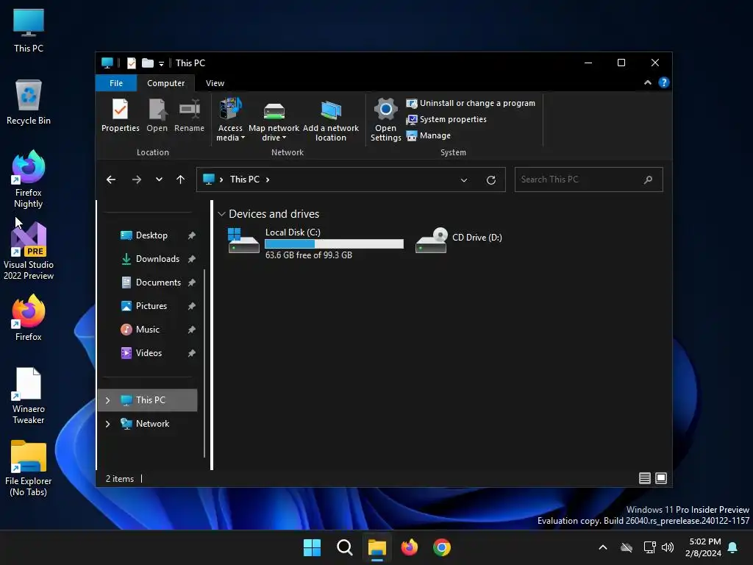Click the pin icon next to Documents

192,282
